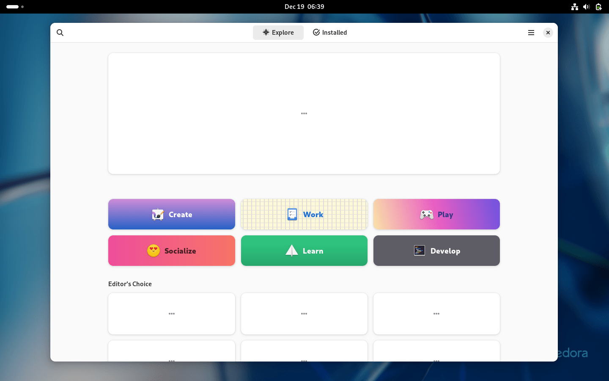Open the Socialize category page

pos(171,251)
